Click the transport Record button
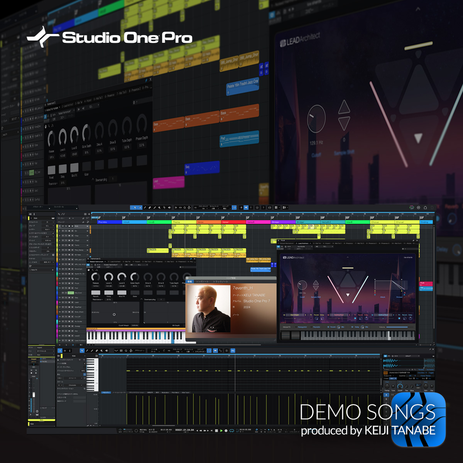 [x=226, y=430]
